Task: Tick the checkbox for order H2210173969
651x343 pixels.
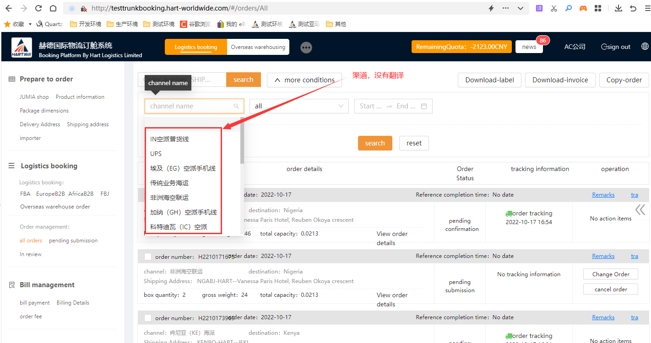Action: pos(148,318)
